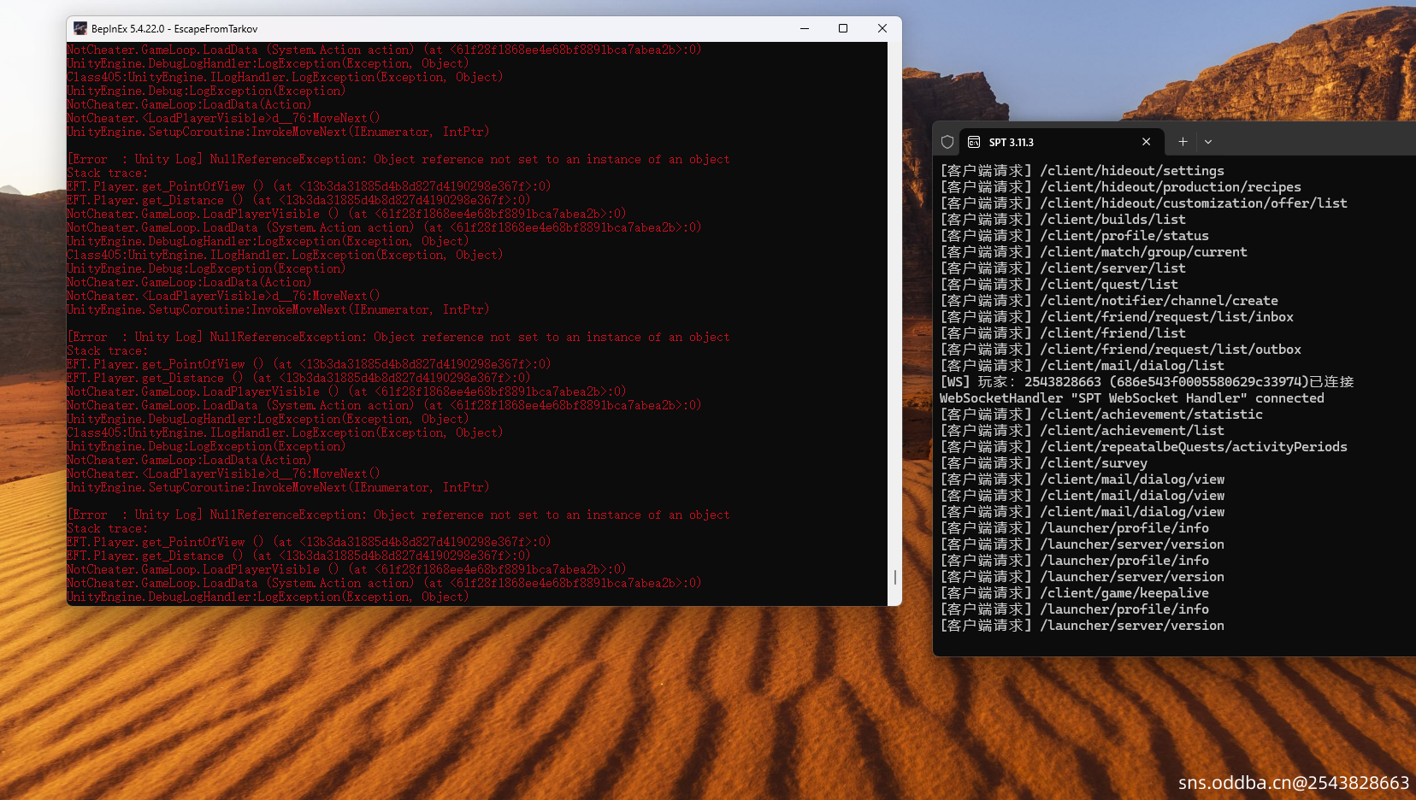Click /client/repeatalbeQuests/activityPeriods line
The width and height of the screenshot is (1416, 800).
(1143, 447)
